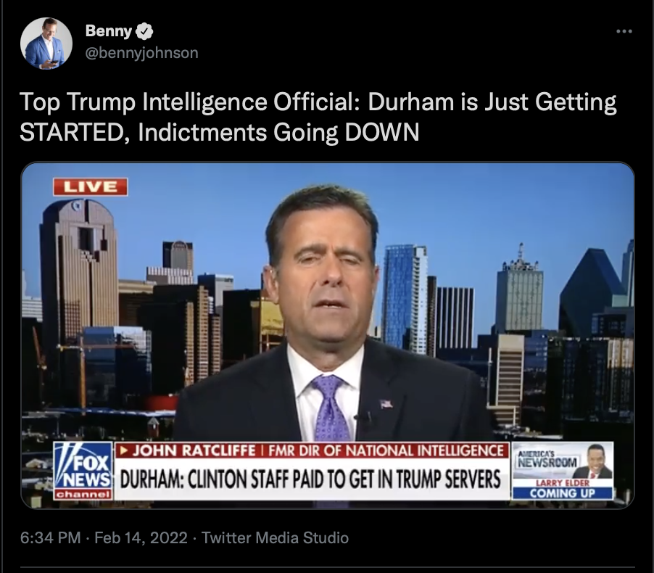
Task: Play the embedded Fox News video
Action: (x=328, y=336)
